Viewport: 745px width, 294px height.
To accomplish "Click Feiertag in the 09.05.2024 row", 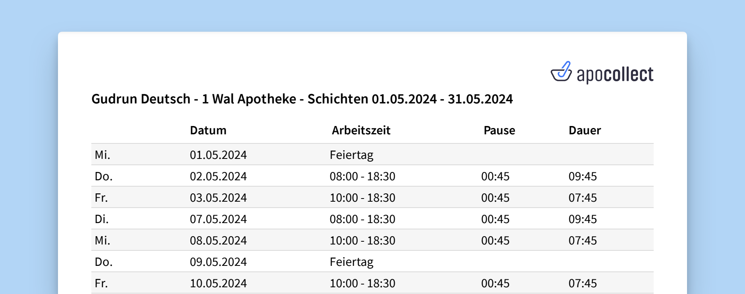I will [x=351, y=262].
